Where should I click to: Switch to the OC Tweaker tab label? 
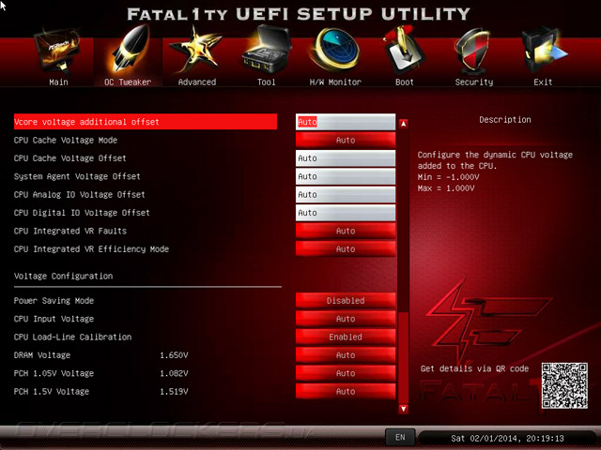(128, 82)
